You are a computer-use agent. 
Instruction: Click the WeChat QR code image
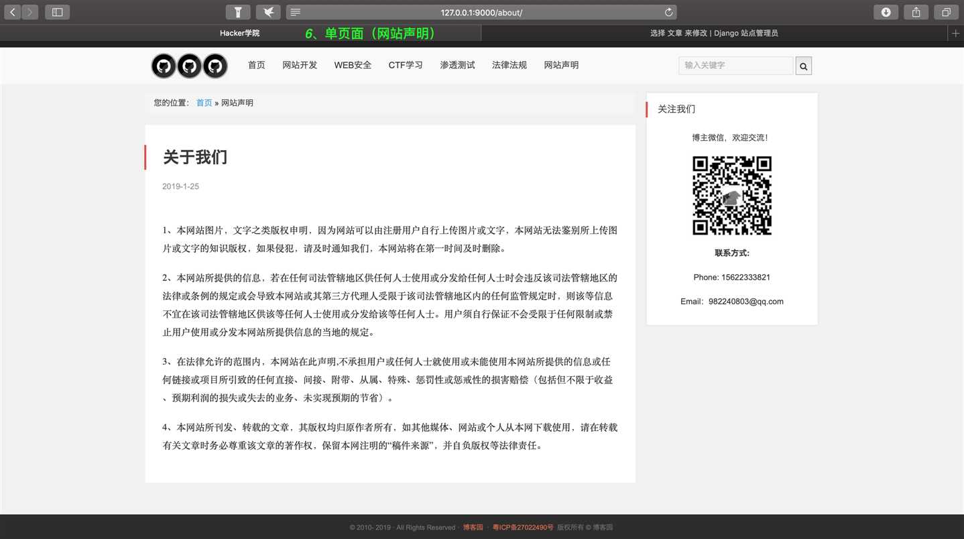[x=732, y=196]
